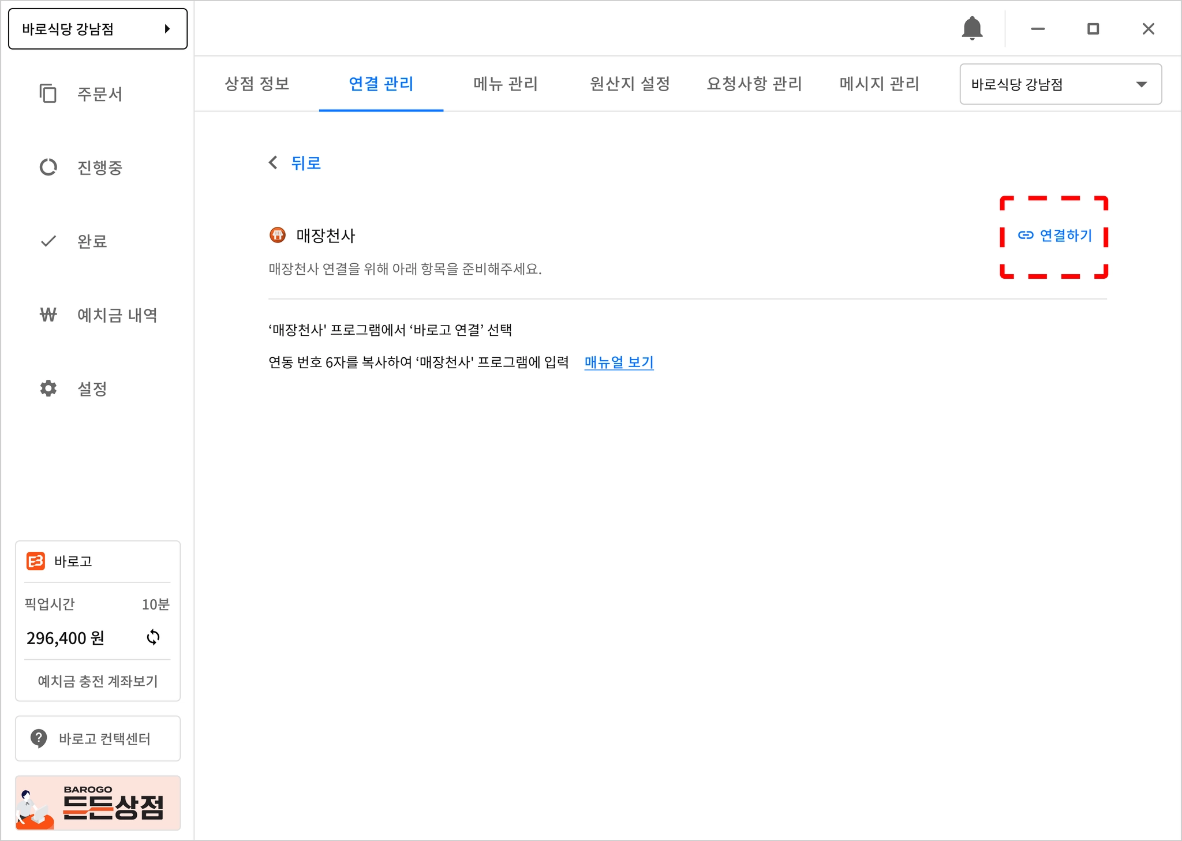Click the BAROGO 든든상점 banner
Image resolution: width=1182 pixels, height=841 pixels.
(x=98, y=803)
